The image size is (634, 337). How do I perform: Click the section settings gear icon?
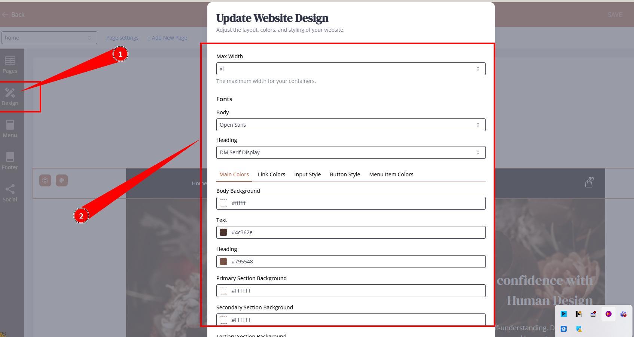pos(45,181)
